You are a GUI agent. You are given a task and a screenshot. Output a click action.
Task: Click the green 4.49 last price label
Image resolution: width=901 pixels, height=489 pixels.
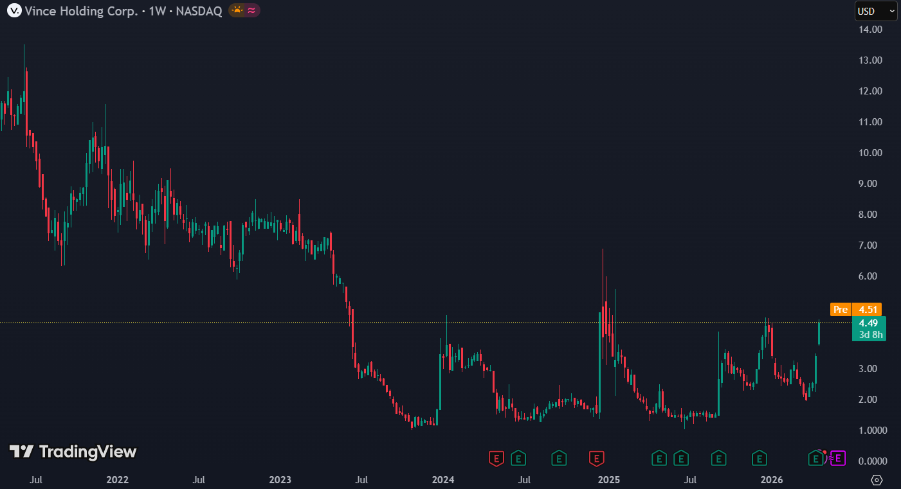click(x=869, y=323)
